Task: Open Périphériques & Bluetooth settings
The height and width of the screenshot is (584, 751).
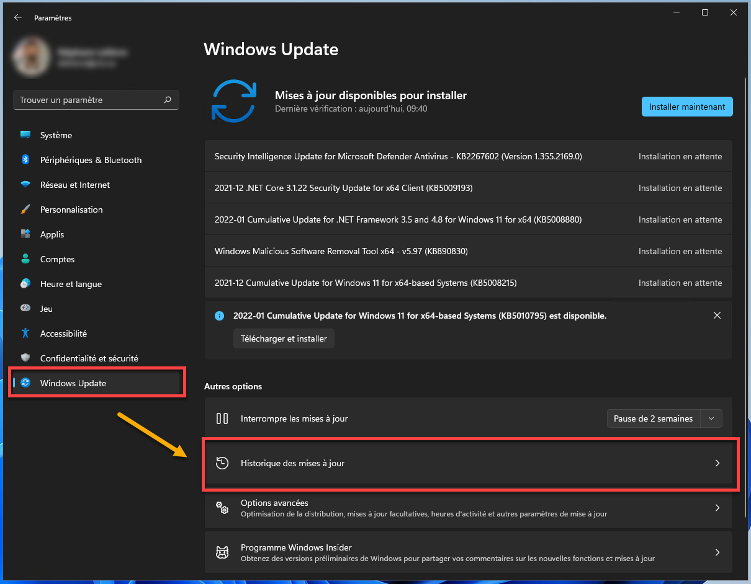Action: (96, 160)
